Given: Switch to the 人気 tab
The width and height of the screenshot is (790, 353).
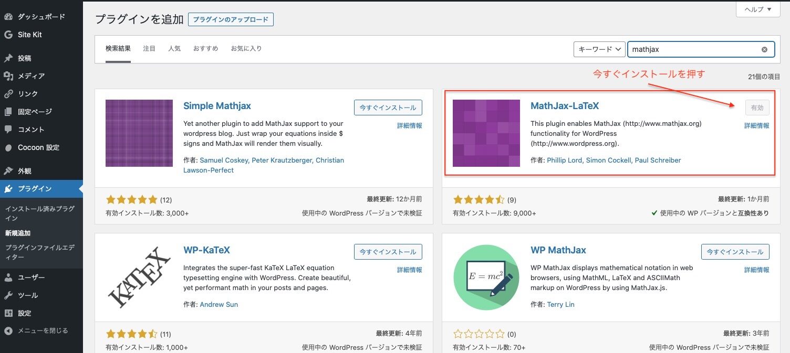Looking at the screenshot, I should [174, 48].
